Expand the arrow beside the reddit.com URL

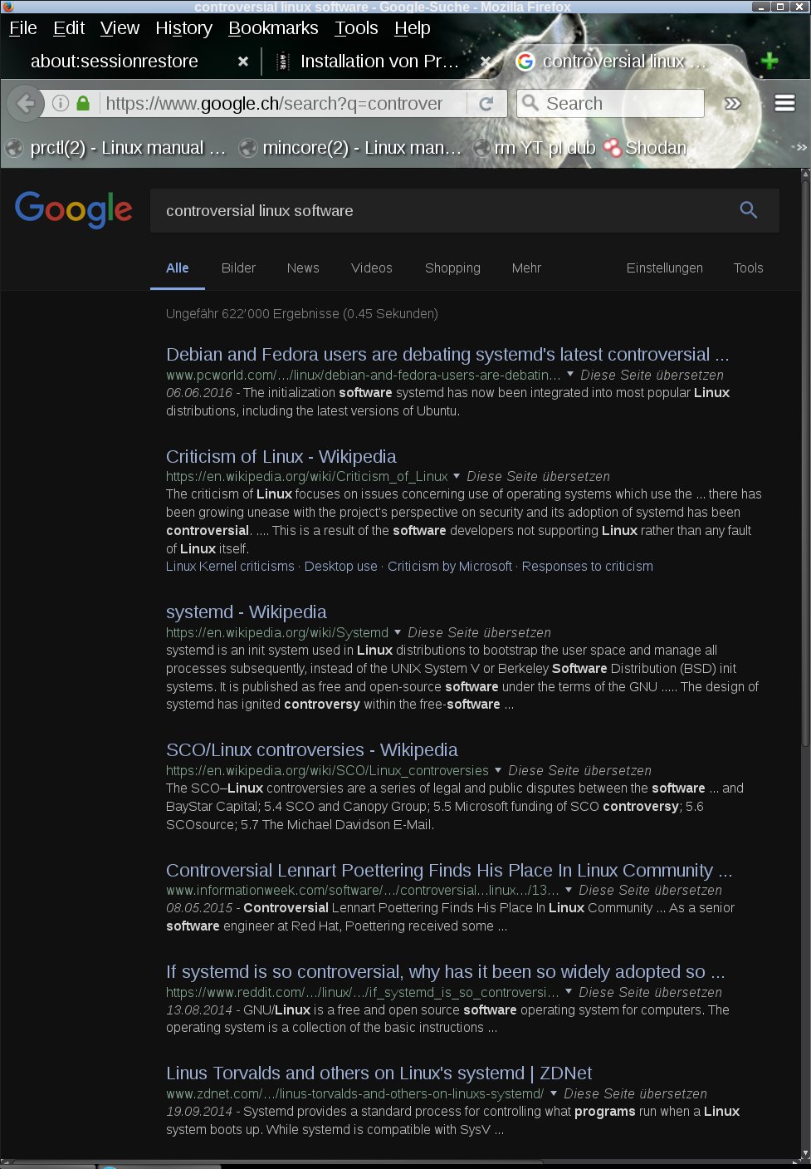pyautogui.click(x=569, y=991)
